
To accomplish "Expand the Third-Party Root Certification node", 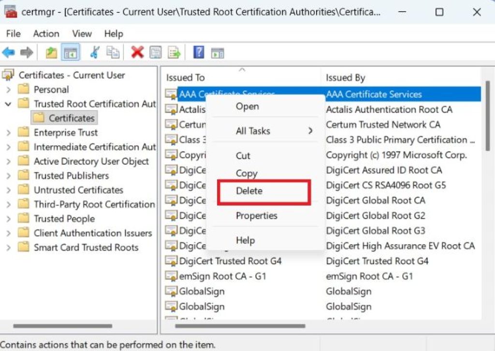I will (x=9, y=204).
